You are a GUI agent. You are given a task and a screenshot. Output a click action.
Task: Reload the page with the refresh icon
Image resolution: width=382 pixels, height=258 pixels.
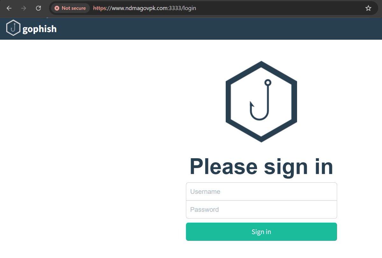click(38, 8)
